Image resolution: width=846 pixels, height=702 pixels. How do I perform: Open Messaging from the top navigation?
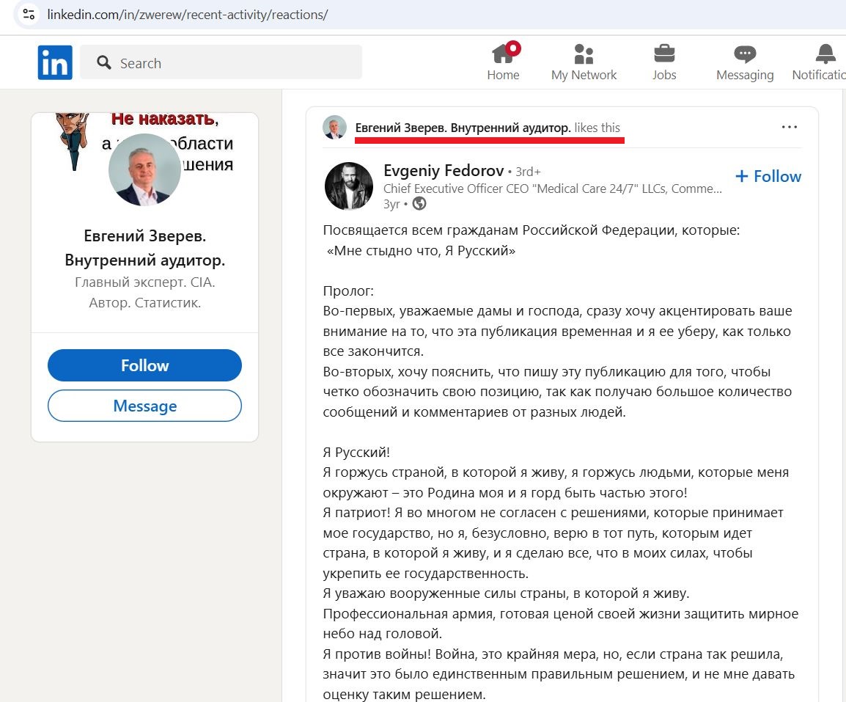745,62
